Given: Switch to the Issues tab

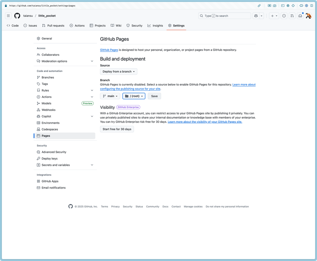Looking at the screenshot, I should tap(30, 26).
